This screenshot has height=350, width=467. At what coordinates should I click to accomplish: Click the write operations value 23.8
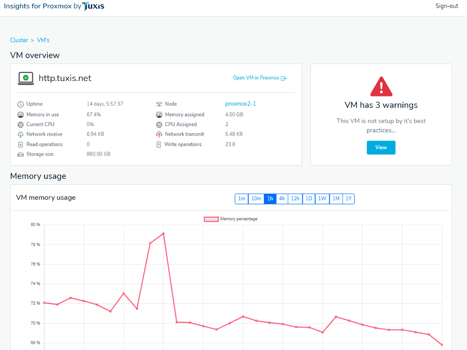point(230,144)
